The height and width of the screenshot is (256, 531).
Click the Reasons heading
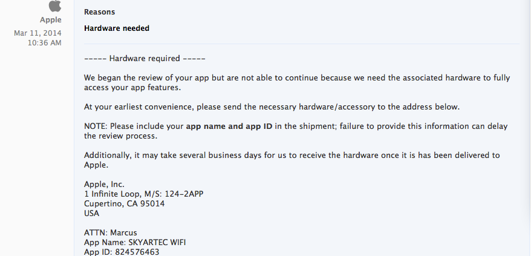coord(100,12)
